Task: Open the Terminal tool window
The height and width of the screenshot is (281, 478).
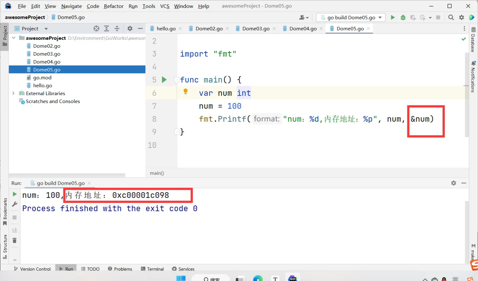Action: [x=151, y=269]
